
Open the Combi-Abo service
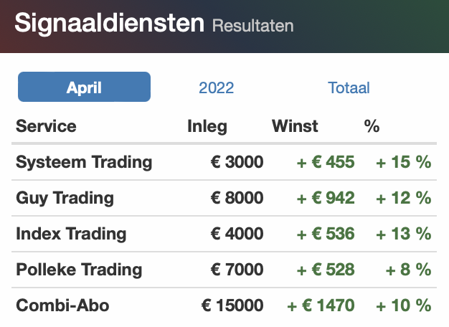62,305
